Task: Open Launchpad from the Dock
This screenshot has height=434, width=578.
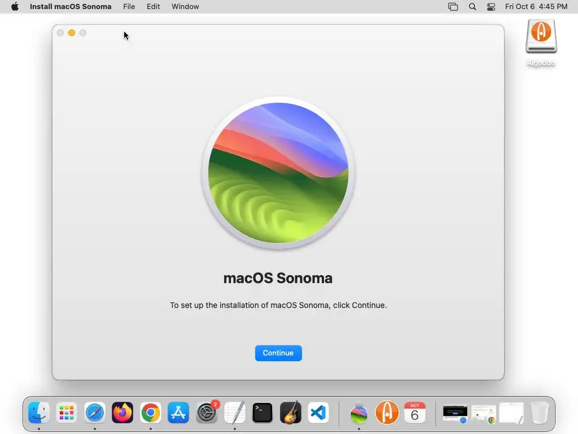Action: coord(67,413)
